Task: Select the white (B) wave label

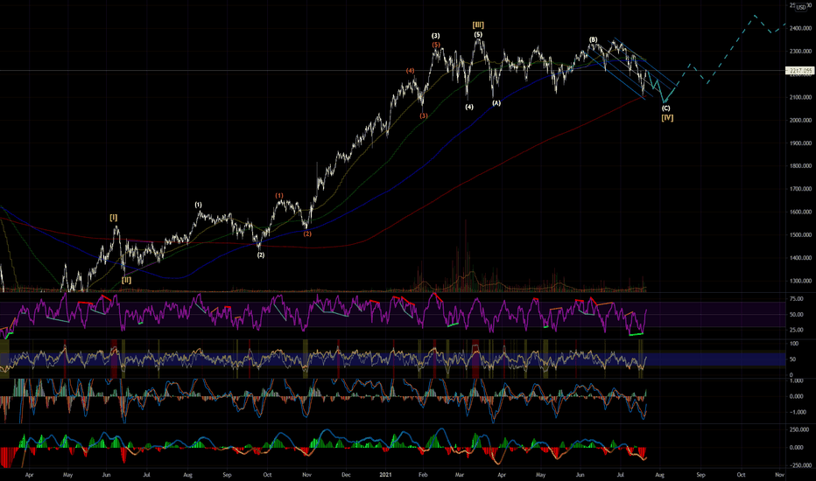Action: 594,39
